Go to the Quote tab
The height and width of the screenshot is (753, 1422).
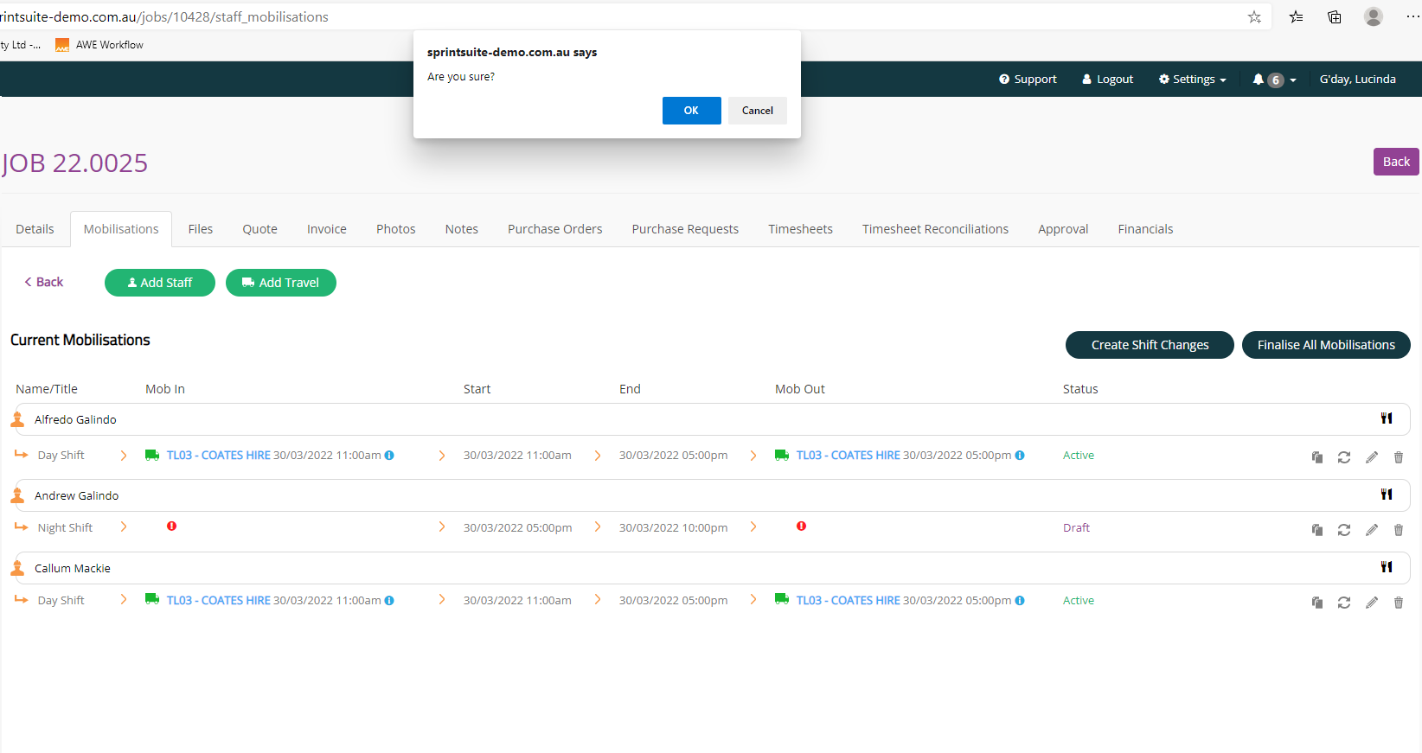pyautogui.click(x=259, y=229)
